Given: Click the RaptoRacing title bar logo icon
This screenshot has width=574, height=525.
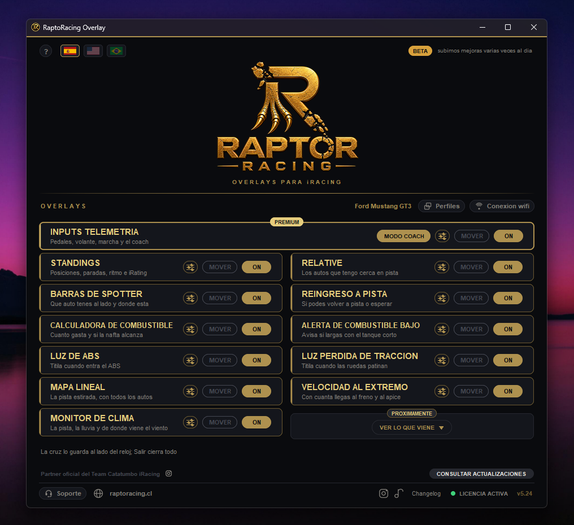Looking at the screenshot, I should pyautogui.click(x=36, y=28).
